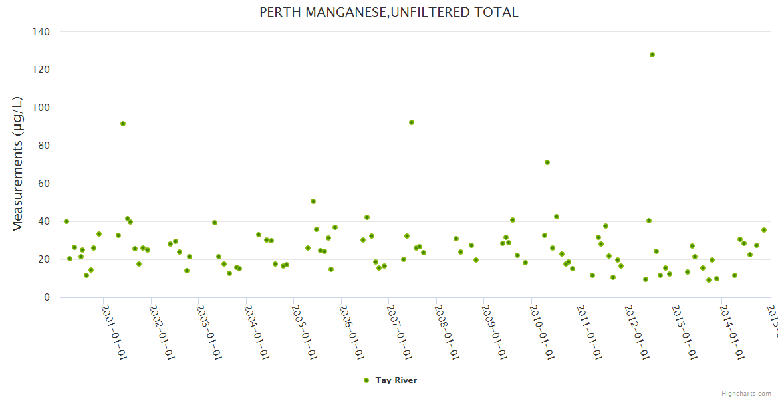
Task: Click the Measurements (µg/L) y-axis title
Action: (x=18, y=164)
